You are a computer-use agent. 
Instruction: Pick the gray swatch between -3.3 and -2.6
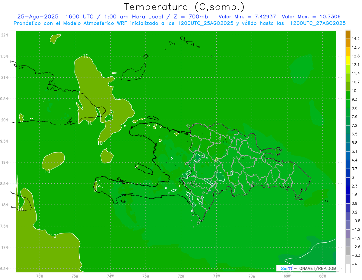pyautogui.click(x=348, y=251)
